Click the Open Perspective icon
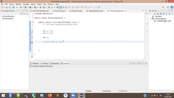Viewport: 174px width, 98px height. click(168, 7)
